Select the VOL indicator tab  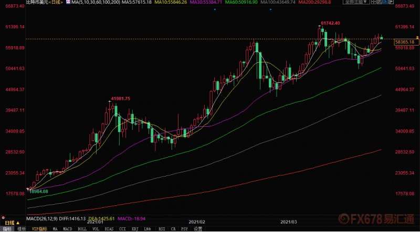[x=96, y=229]
